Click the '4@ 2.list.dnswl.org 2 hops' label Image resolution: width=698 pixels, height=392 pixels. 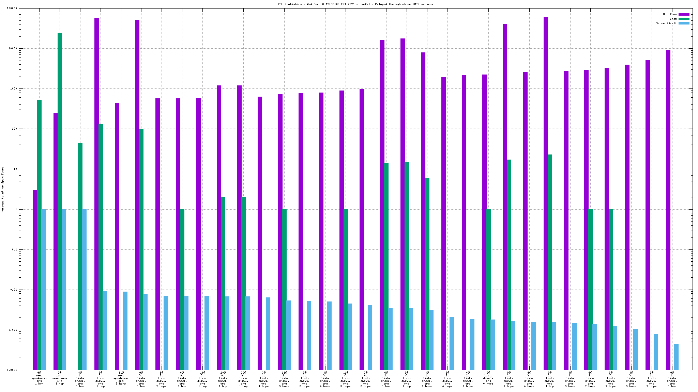(468, 379)
